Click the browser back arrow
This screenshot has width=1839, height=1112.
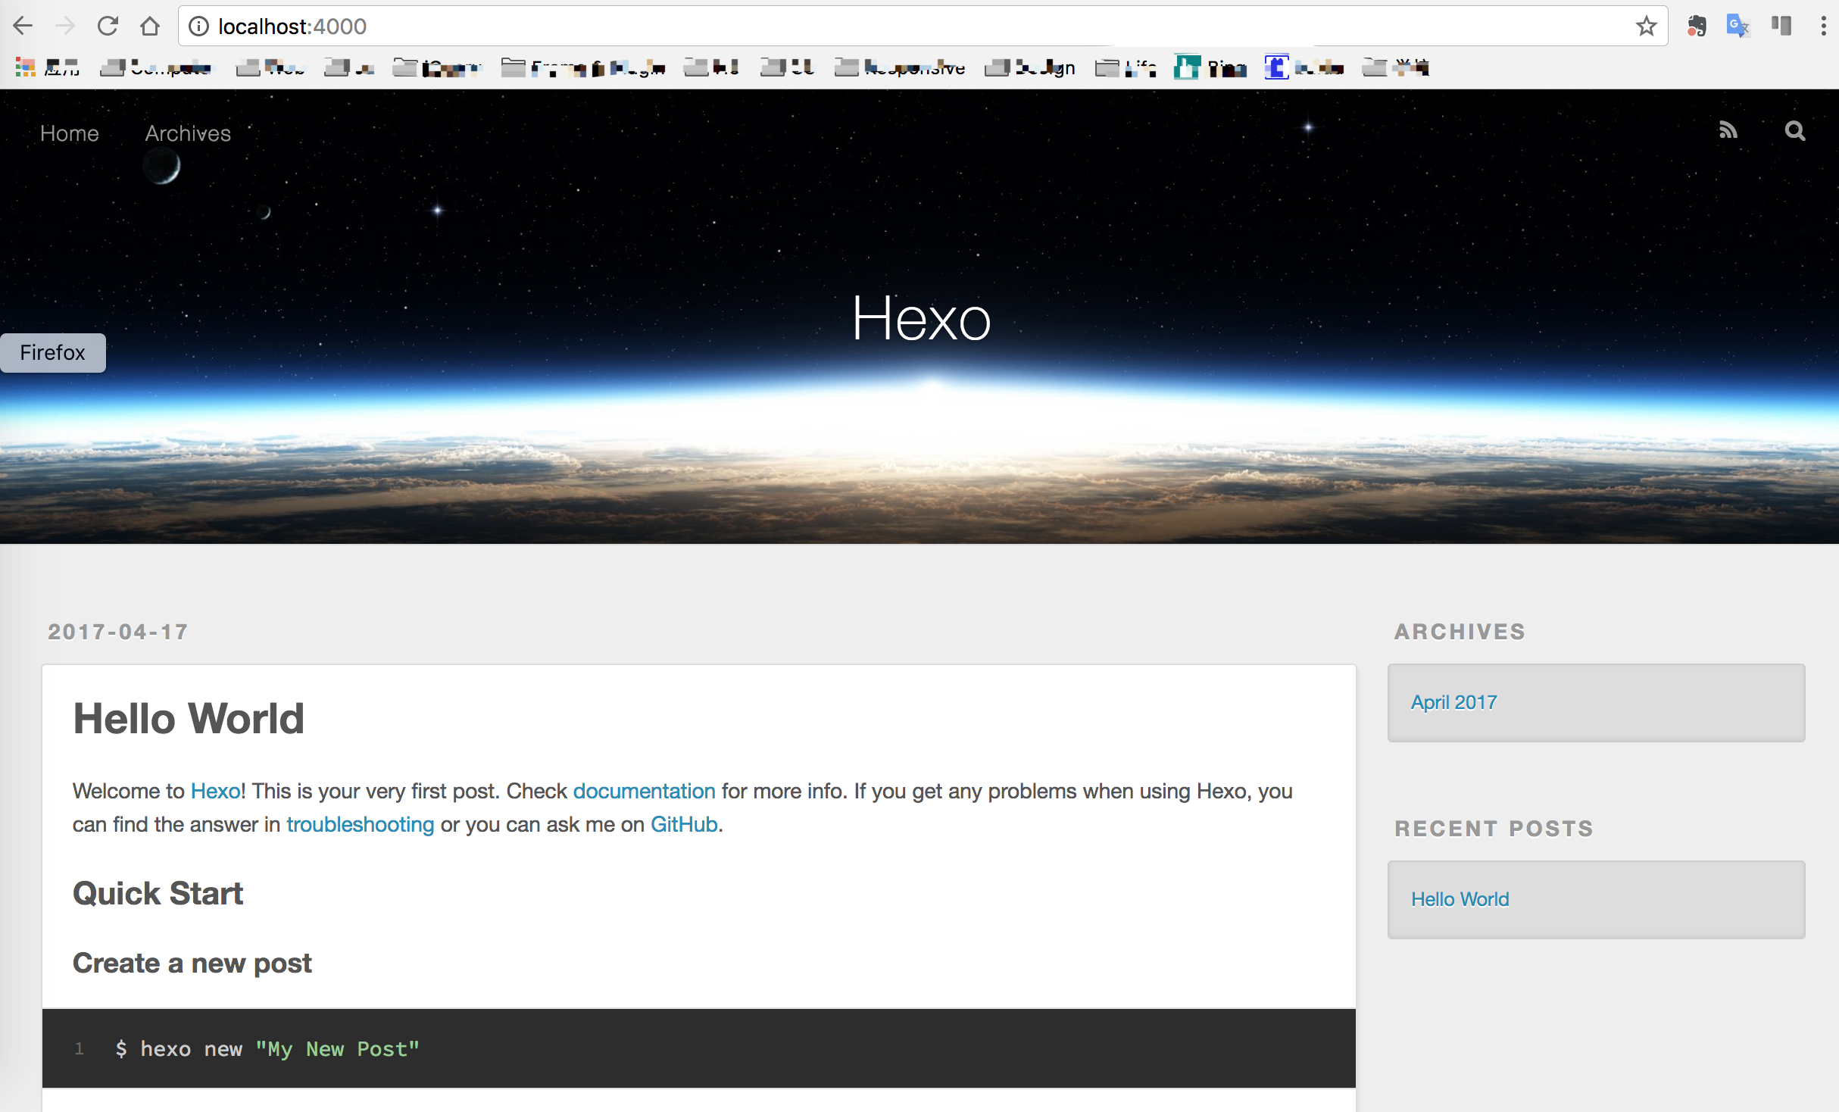point(23,26)
